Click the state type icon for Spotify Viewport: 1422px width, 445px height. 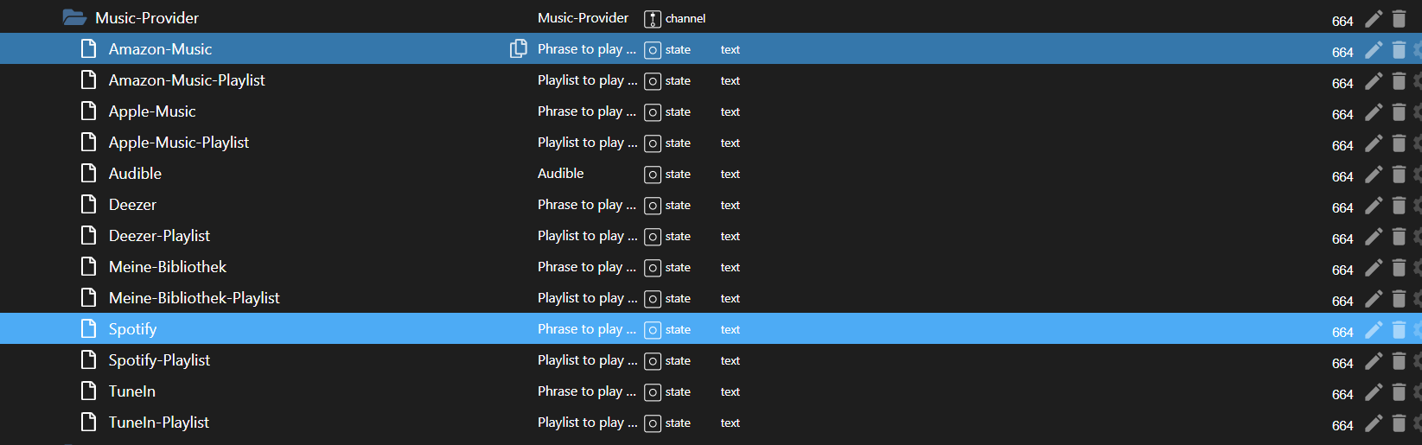click(653, 330)
